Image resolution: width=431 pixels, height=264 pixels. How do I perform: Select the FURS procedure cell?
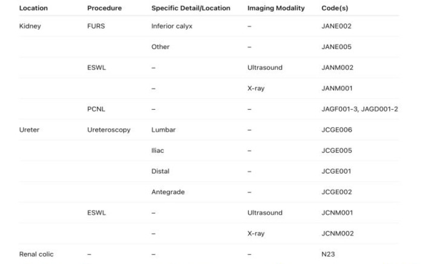point(96,26)
